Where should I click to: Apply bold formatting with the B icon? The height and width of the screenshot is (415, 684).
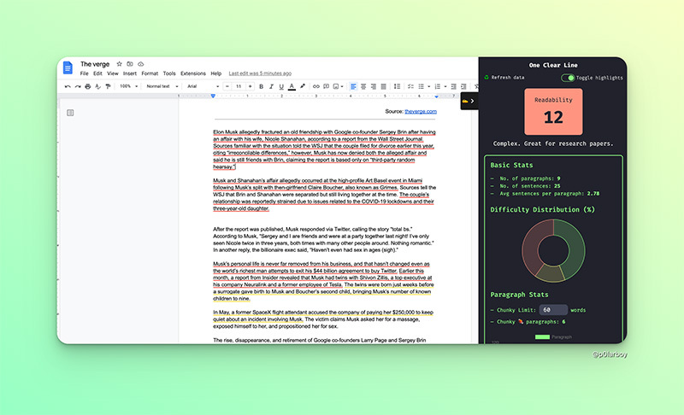pyautogui.click(x=261, y=86)
